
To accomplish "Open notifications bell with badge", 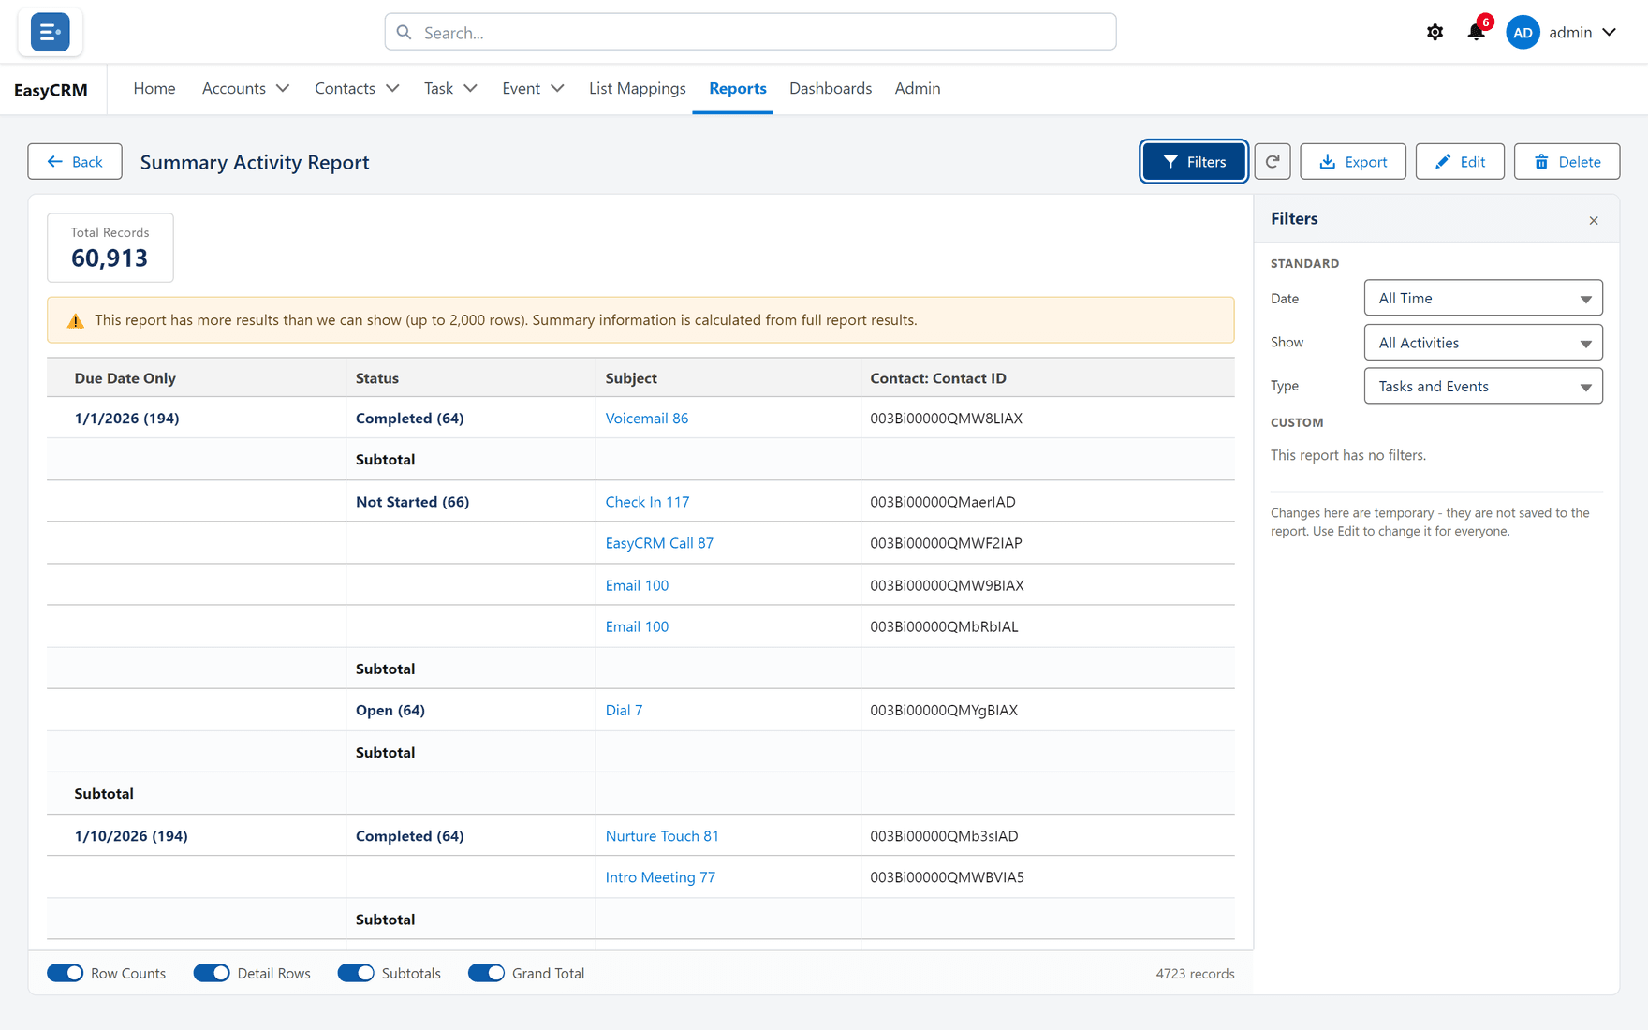I will pyautogui.click(x=1477, y=32).
